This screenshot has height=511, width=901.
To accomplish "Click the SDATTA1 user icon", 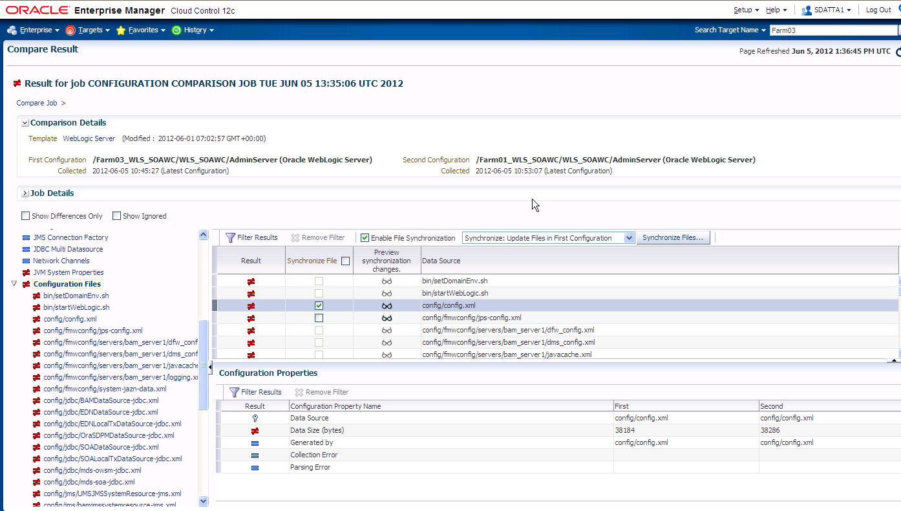I will pos(807,10).
